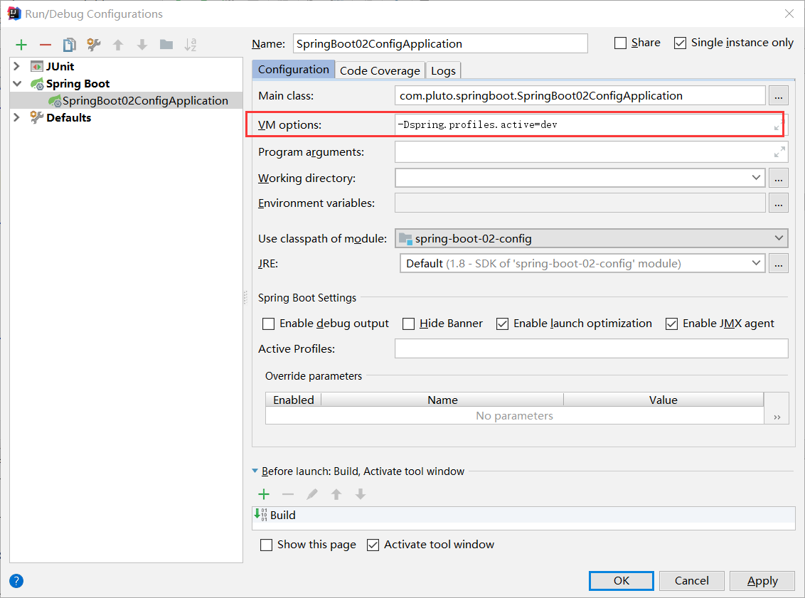The width and height of the screenshot is (805, 598).
Task: Copy the selected configuration
Action: (x=69, y=45)
